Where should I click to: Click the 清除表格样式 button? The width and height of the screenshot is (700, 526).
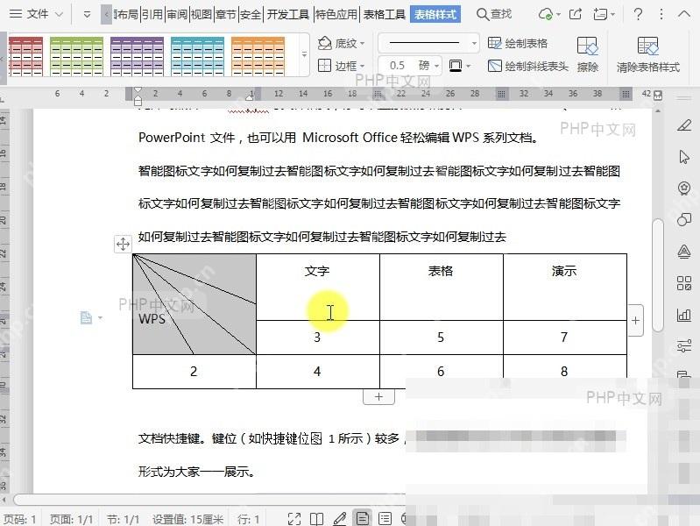coord(648,54)
